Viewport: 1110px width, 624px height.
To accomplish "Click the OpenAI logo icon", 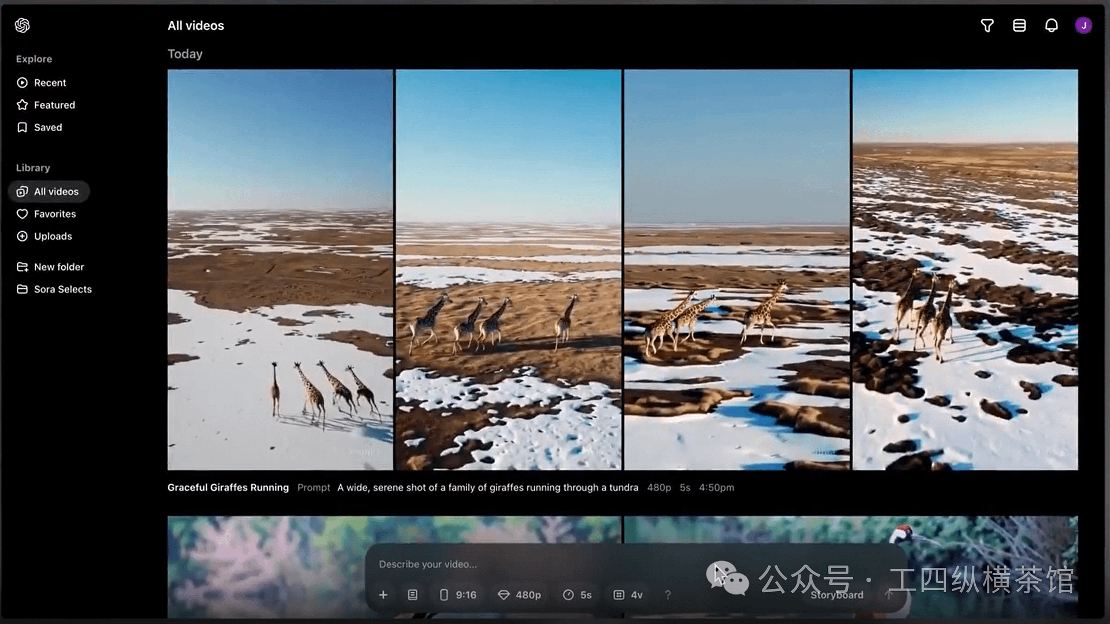I will point(23,25).
